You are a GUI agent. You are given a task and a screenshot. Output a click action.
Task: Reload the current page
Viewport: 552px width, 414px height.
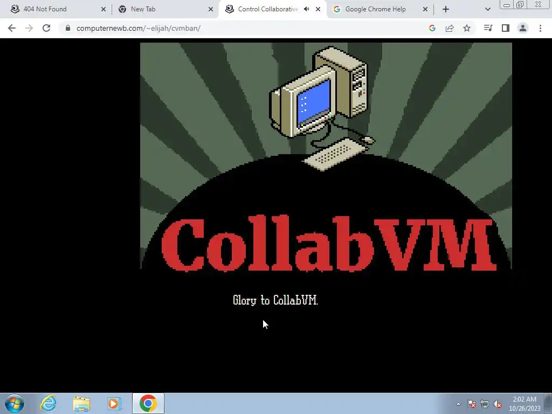pyautogui.click(x=46, y=28)
